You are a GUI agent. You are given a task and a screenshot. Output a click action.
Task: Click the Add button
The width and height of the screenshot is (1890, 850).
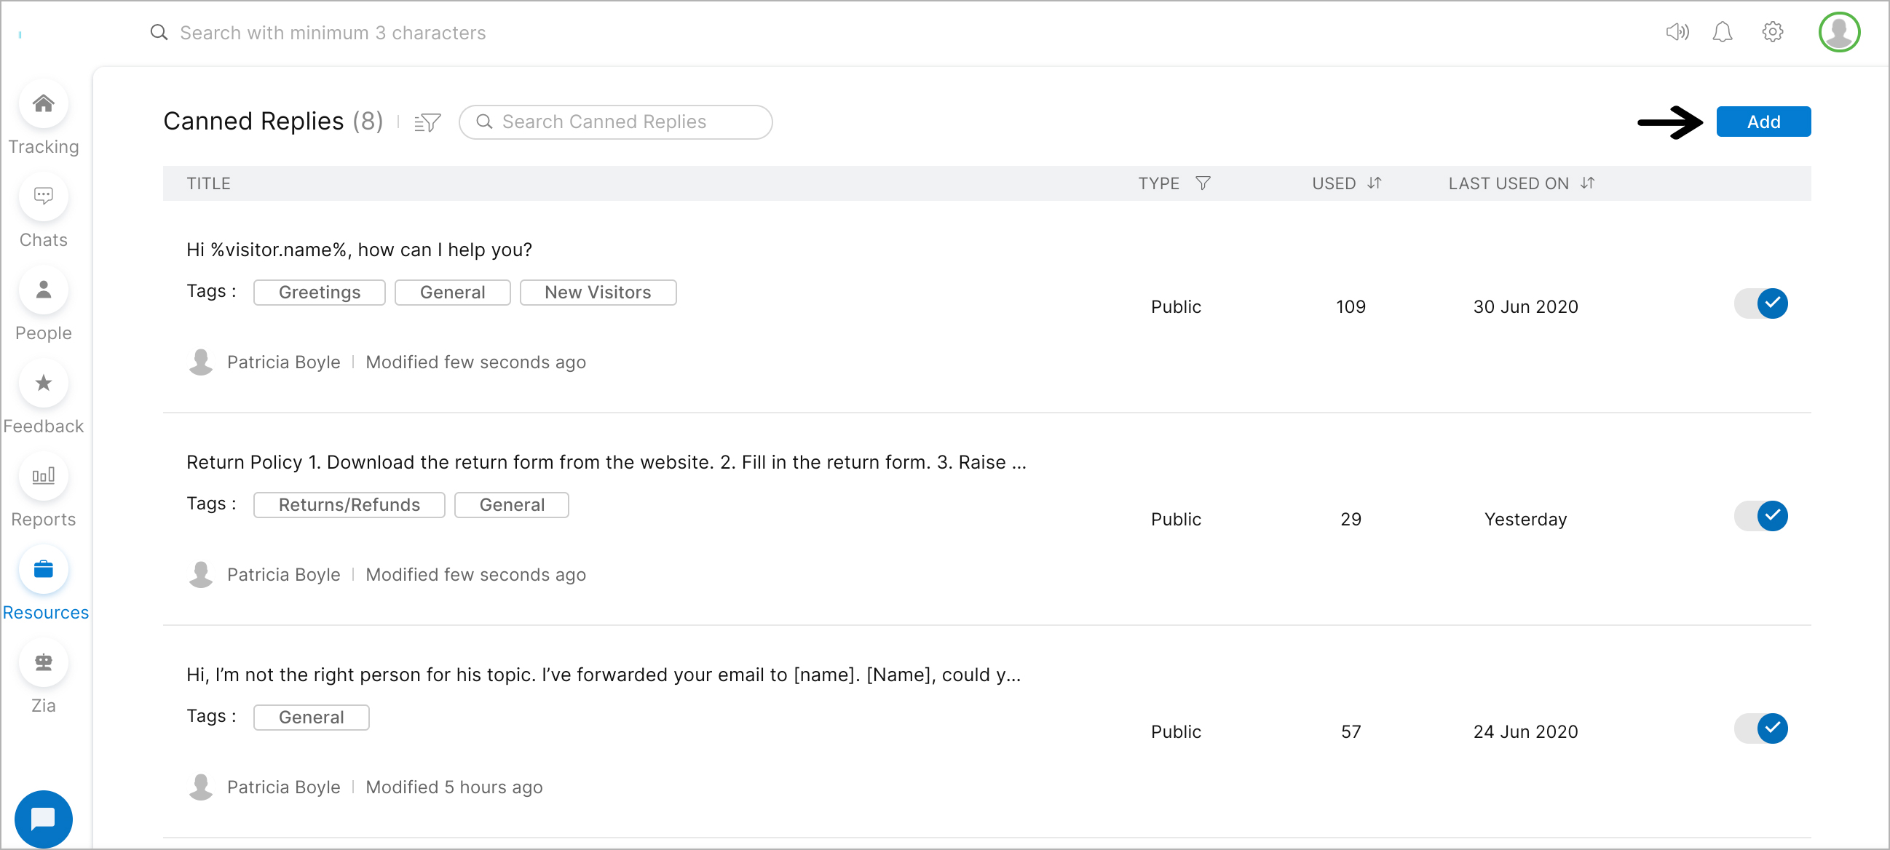pyautogui.click(x=1763, y=122)
